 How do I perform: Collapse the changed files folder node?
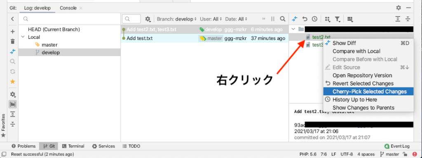[293, 29]
